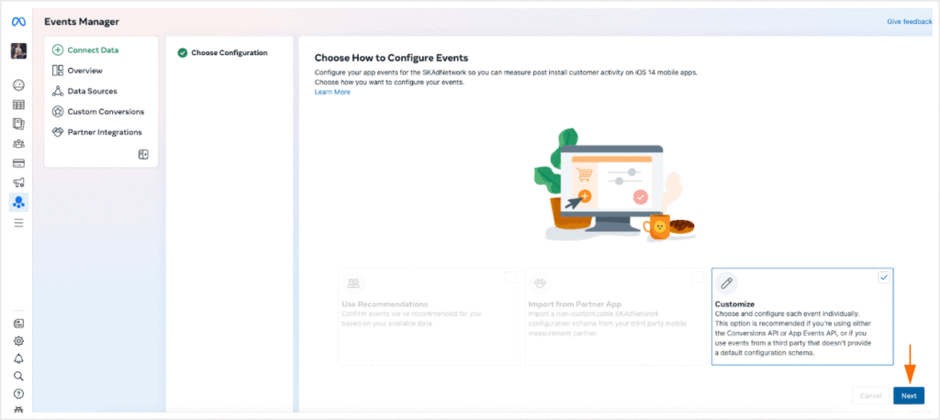The image size is (940, 420).
Task: Go to Partner Integrations
Action: pyautogui.click(x=97, y=132)
